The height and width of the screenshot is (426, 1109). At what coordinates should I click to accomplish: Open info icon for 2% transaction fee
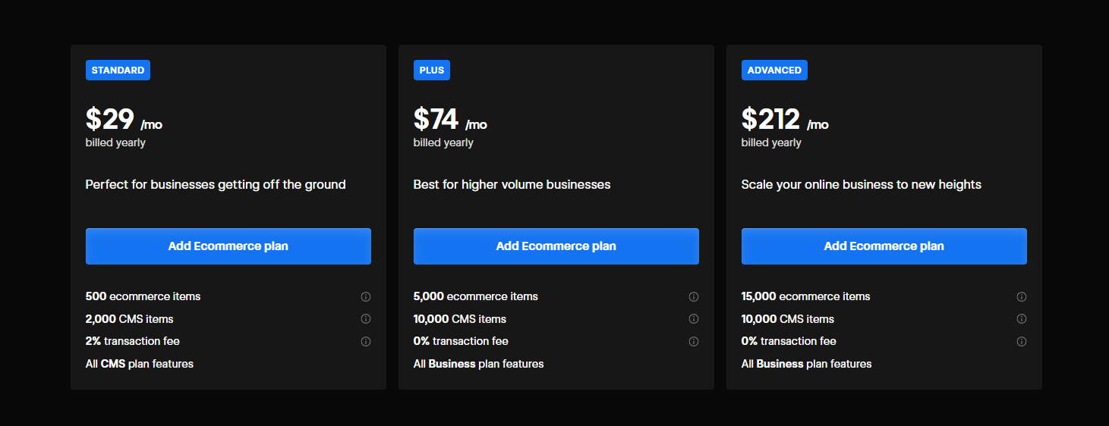pyautogui.click(x=366, y=342)
